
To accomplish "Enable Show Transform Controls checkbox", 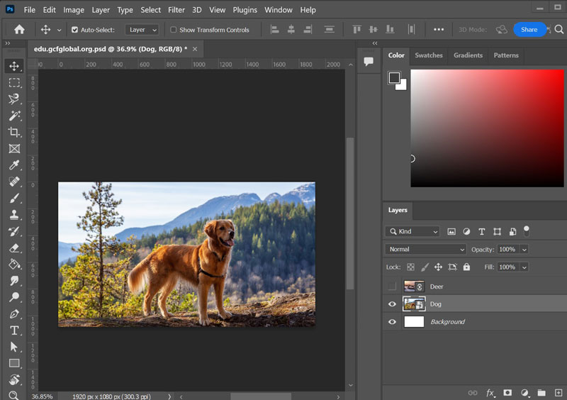I will [x=174, y=30].
